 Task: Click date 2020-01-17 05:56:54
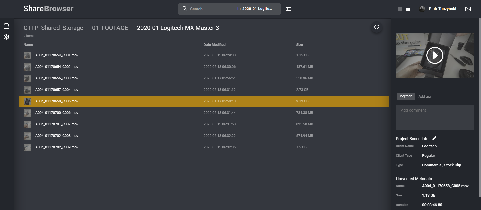point(219,78)
